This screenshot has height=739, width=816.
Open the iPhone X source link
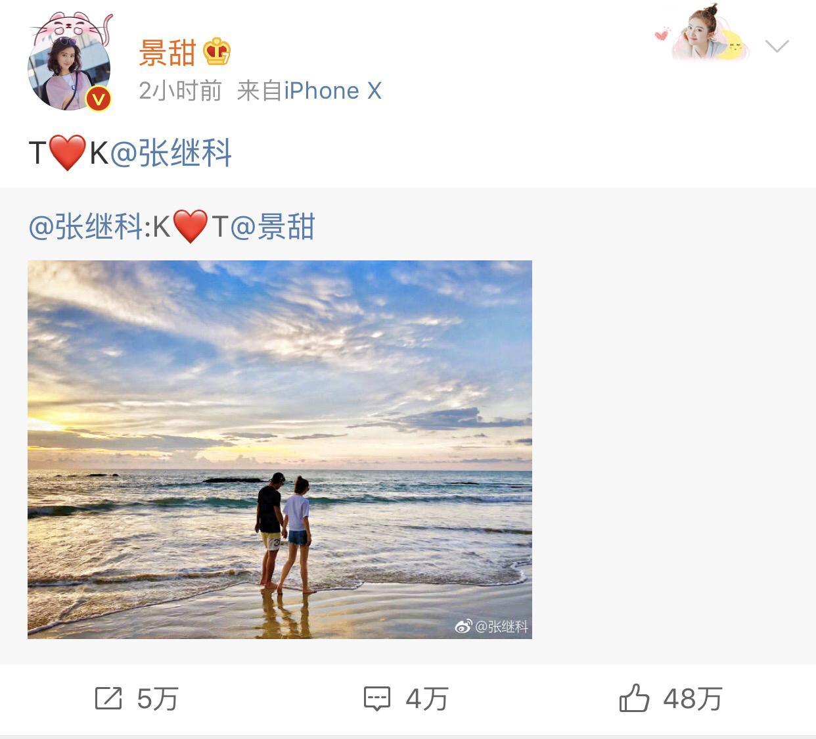(x=332, y=91)
